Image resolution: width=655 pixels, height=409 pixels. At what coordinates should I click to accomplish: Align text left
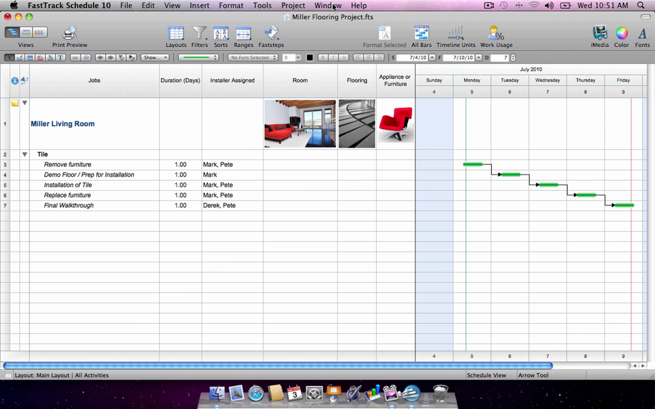pos(358,57)
